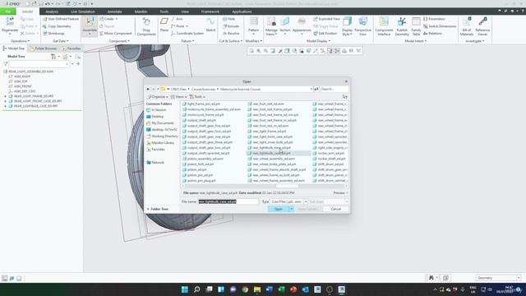Launch the Reference Viewer icon
The width and height of the screenshot is (526, 296).
[x=482, y=22]
